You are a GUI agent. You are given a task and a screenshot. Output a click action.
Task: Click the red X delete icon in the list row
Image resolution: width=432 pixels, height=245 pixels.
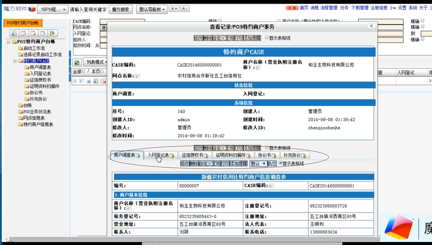(x=103, y=81)
